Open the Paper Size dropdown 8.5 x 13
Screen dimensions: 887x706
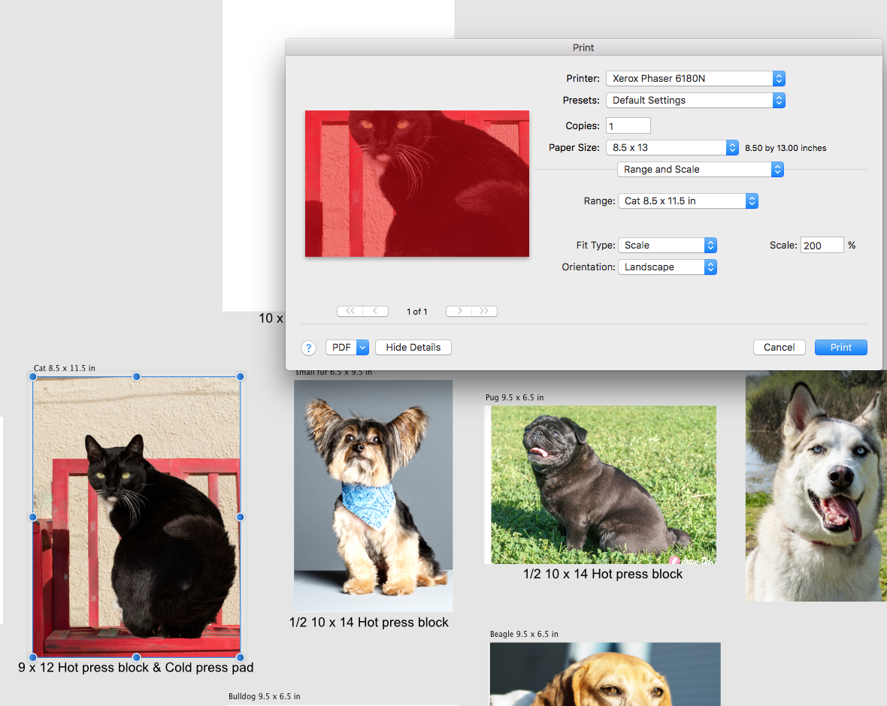click(672, 147)
